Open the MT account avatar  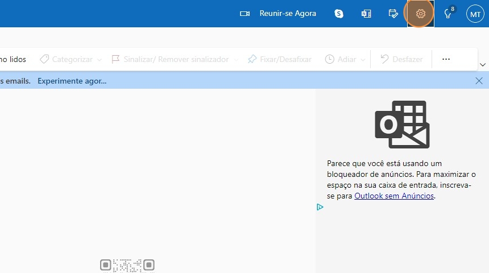(475, 14)
